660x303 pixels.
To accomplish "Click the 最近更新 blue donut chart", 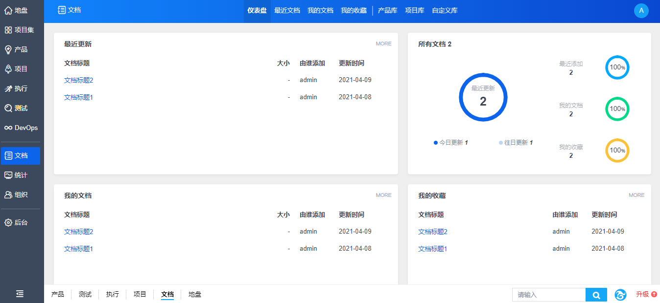I will [x=483, y=97].
